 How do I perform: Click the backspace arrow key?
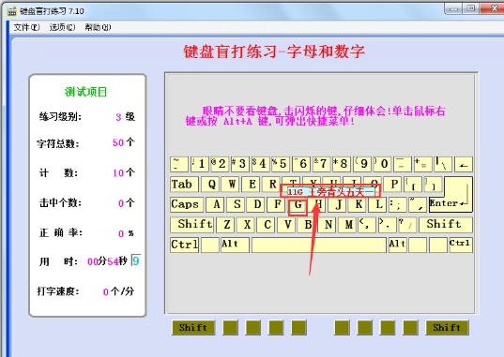(464, 164)
